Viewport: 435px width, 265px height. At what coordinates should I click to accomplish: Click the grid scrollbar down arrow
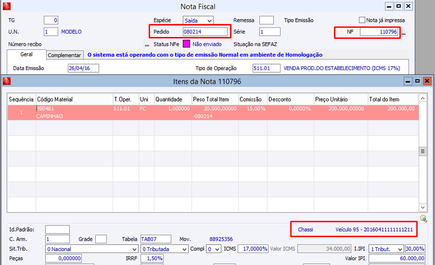coord(422,207)
